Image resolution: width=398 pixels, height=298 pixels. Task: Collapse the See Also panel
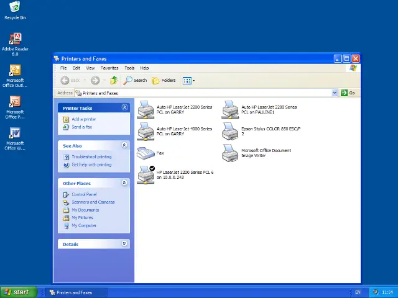click(124, 145)
